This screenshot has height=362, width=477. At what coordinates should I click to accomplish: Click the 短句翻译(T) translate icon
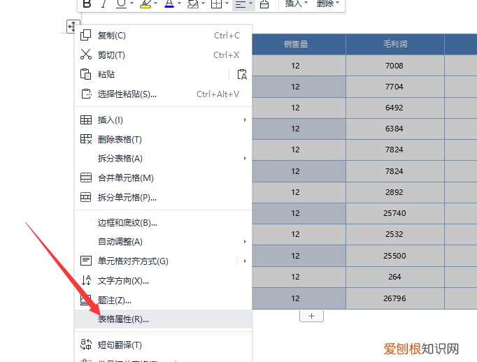86,345
